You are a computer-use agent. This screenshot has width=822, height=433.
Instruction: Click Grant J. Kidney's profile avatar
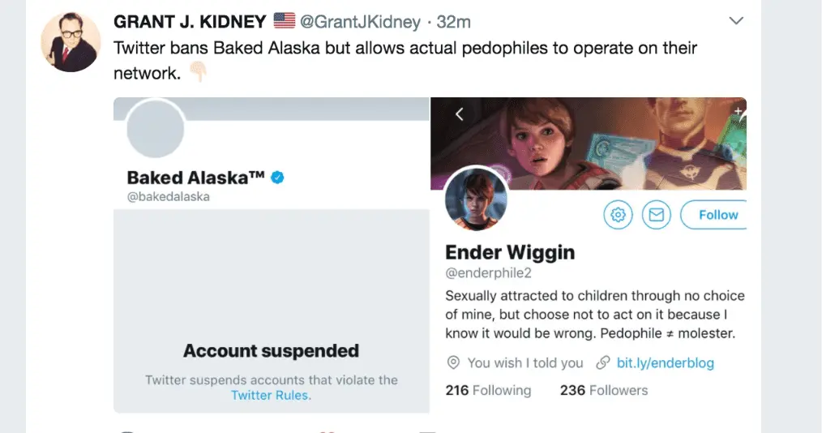70,43
